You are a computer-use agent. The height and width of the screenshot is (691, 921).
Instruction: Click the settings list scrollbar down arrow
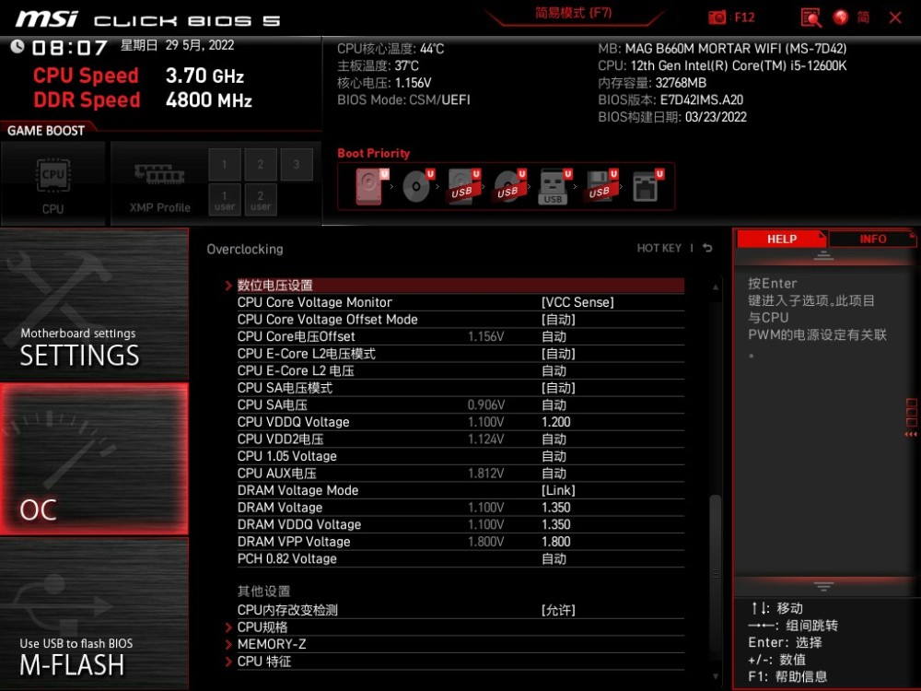click(x=716, y=676)
